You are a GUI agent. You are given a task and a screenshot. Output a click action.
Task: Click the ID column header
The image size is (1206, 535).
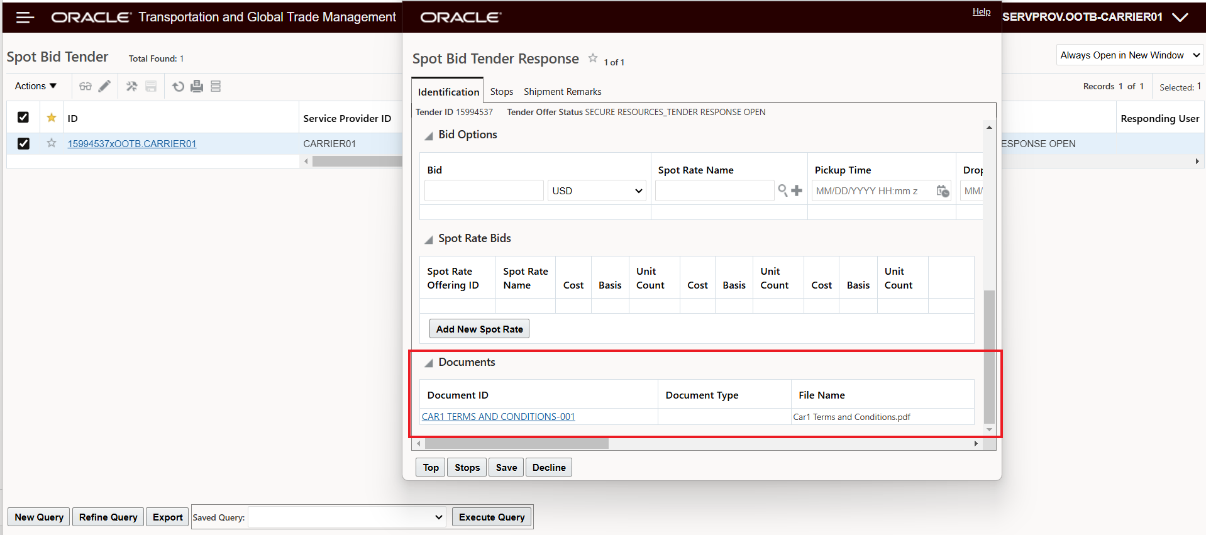click(x=72, y=118)
